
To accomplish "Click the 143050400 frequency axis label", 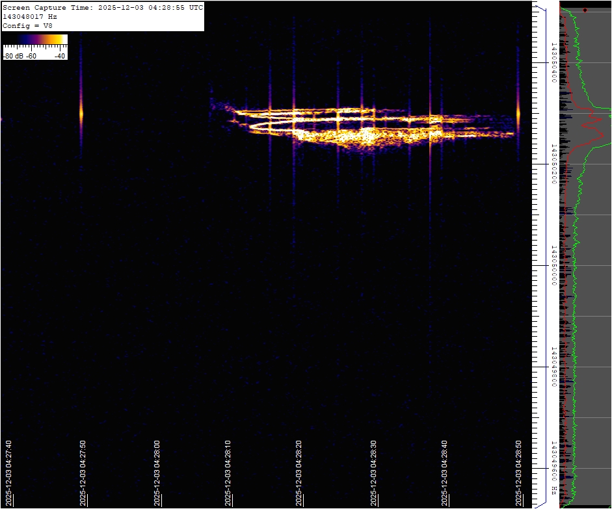I will click(x=553, y=62).
